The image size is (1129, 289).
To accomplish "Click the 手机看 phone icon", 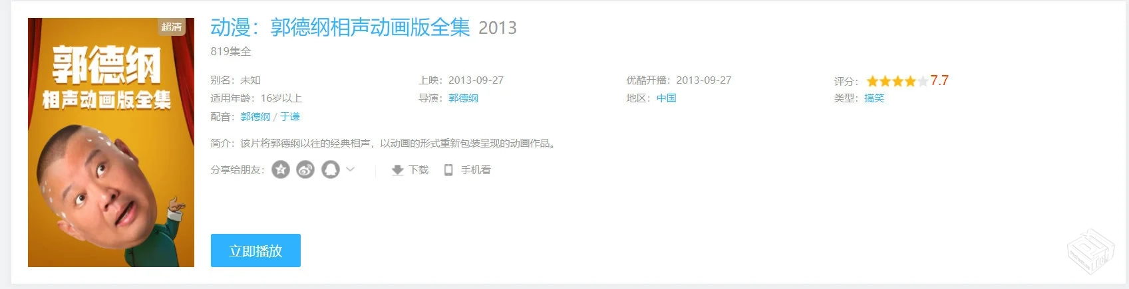I will click(448, 170).
